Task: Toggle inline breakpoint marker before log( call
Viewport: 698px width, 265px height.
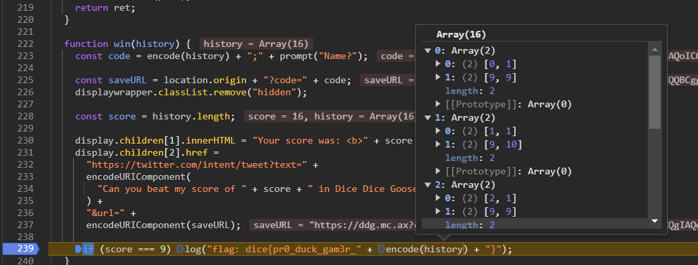Action: [180, 249]
